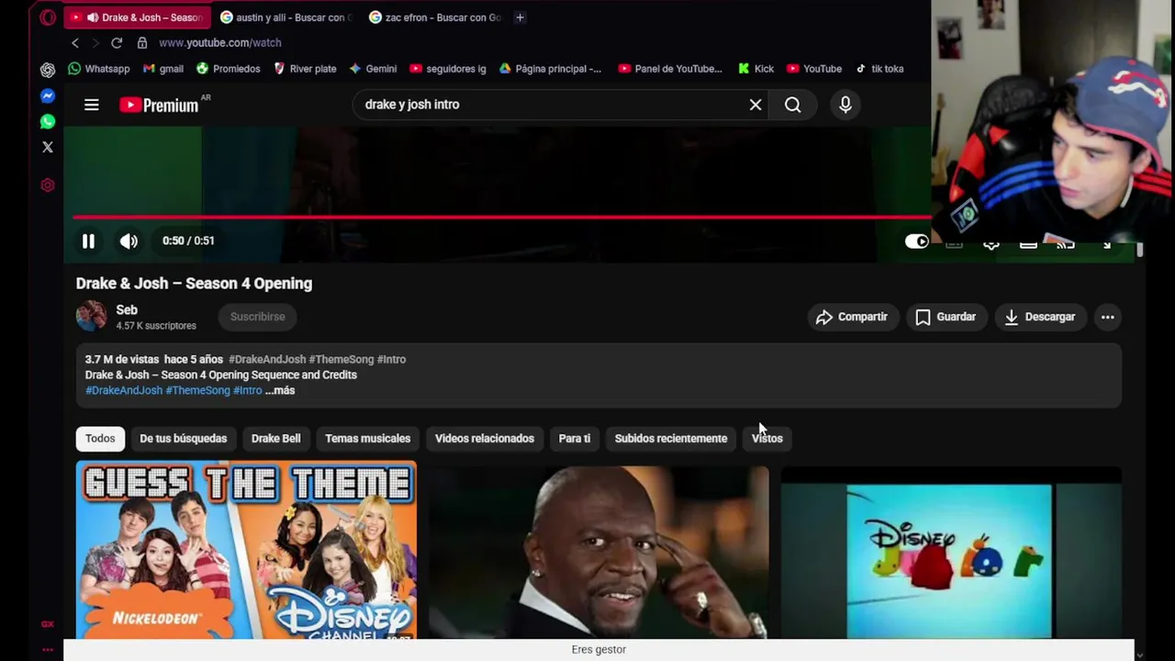
Task: Open YouTube hamburger guide menu
Action: point(92,105)
